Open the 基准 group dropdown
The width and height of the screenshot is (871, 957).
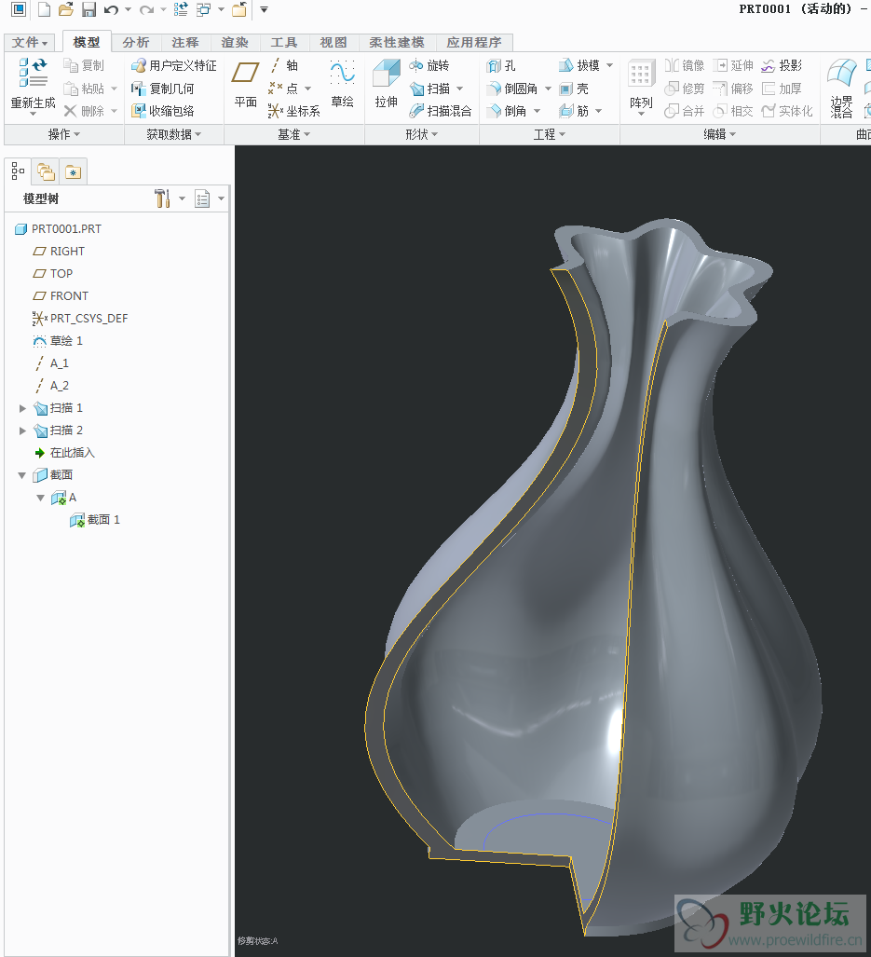294,134
